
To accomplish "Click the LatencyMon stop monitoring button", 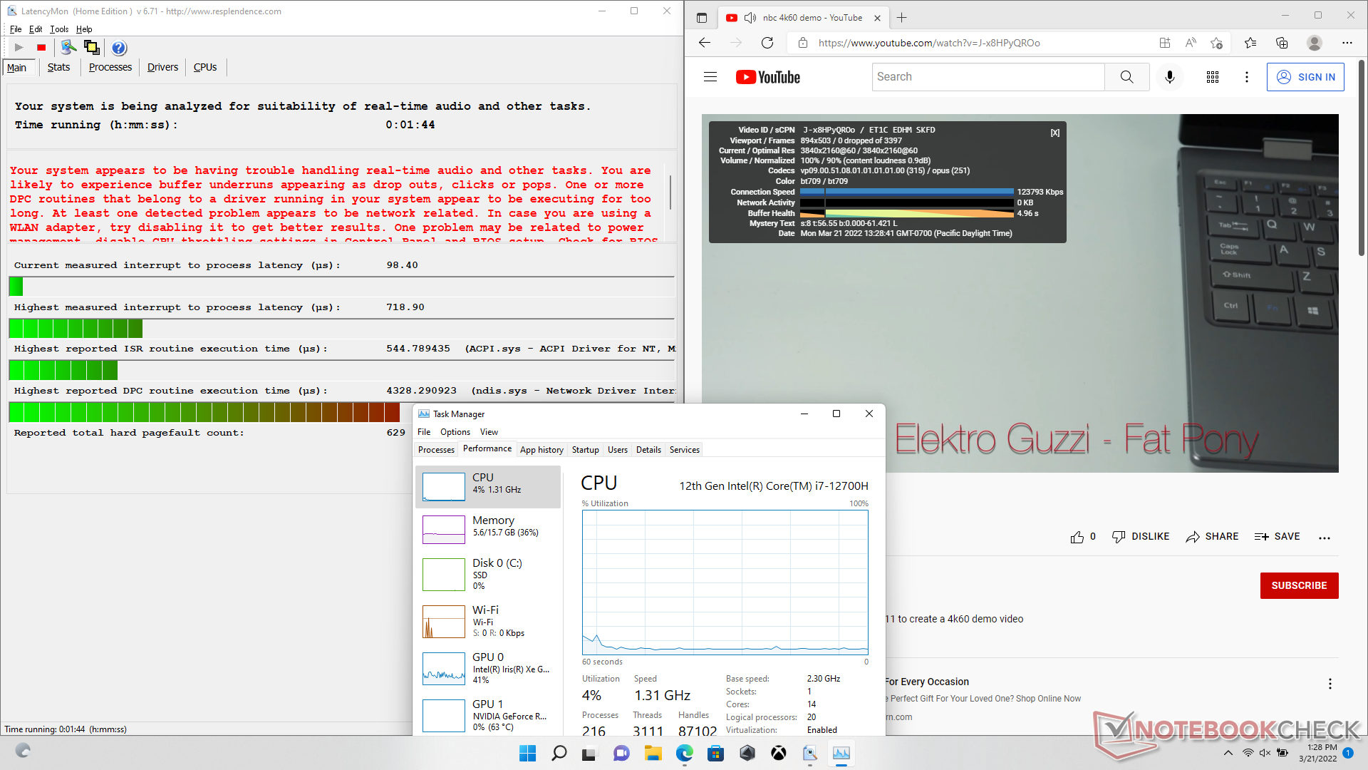I will point(41,48).
